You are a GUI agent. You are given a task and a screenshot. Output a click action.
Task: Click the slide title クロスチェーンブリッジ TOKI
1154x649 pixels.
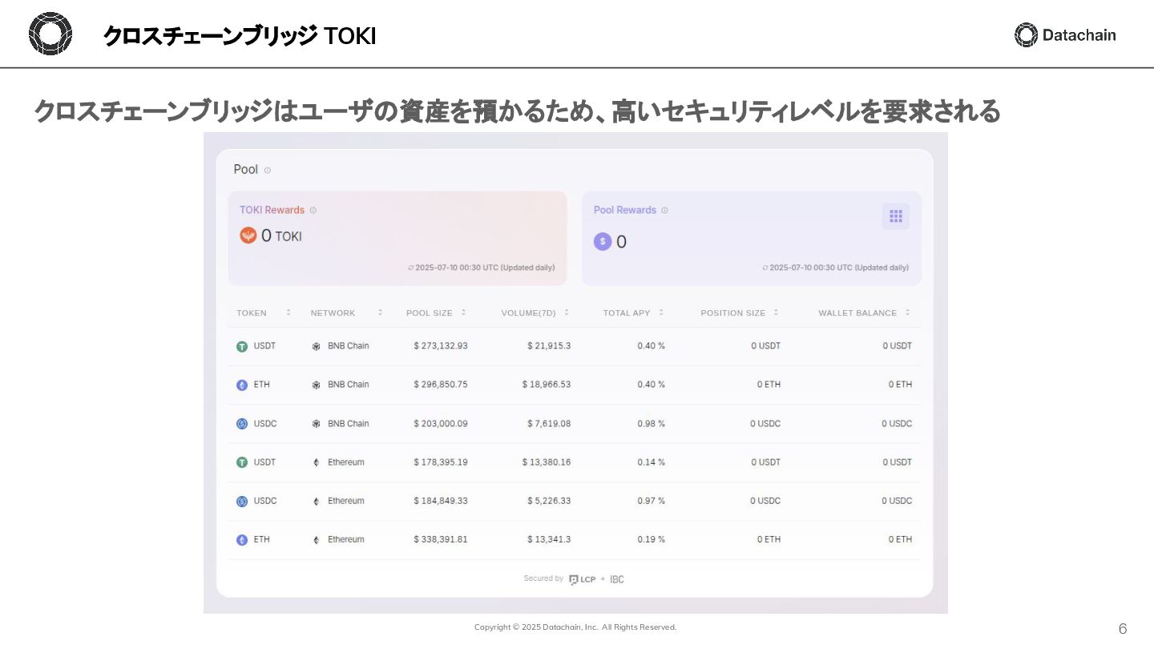click(240, 36)
